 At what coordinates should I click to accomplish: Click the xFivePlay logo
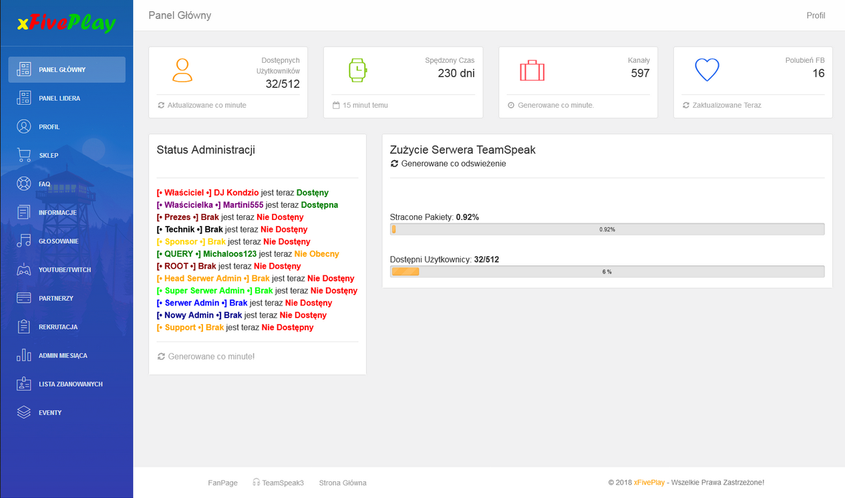click(66, 23)
